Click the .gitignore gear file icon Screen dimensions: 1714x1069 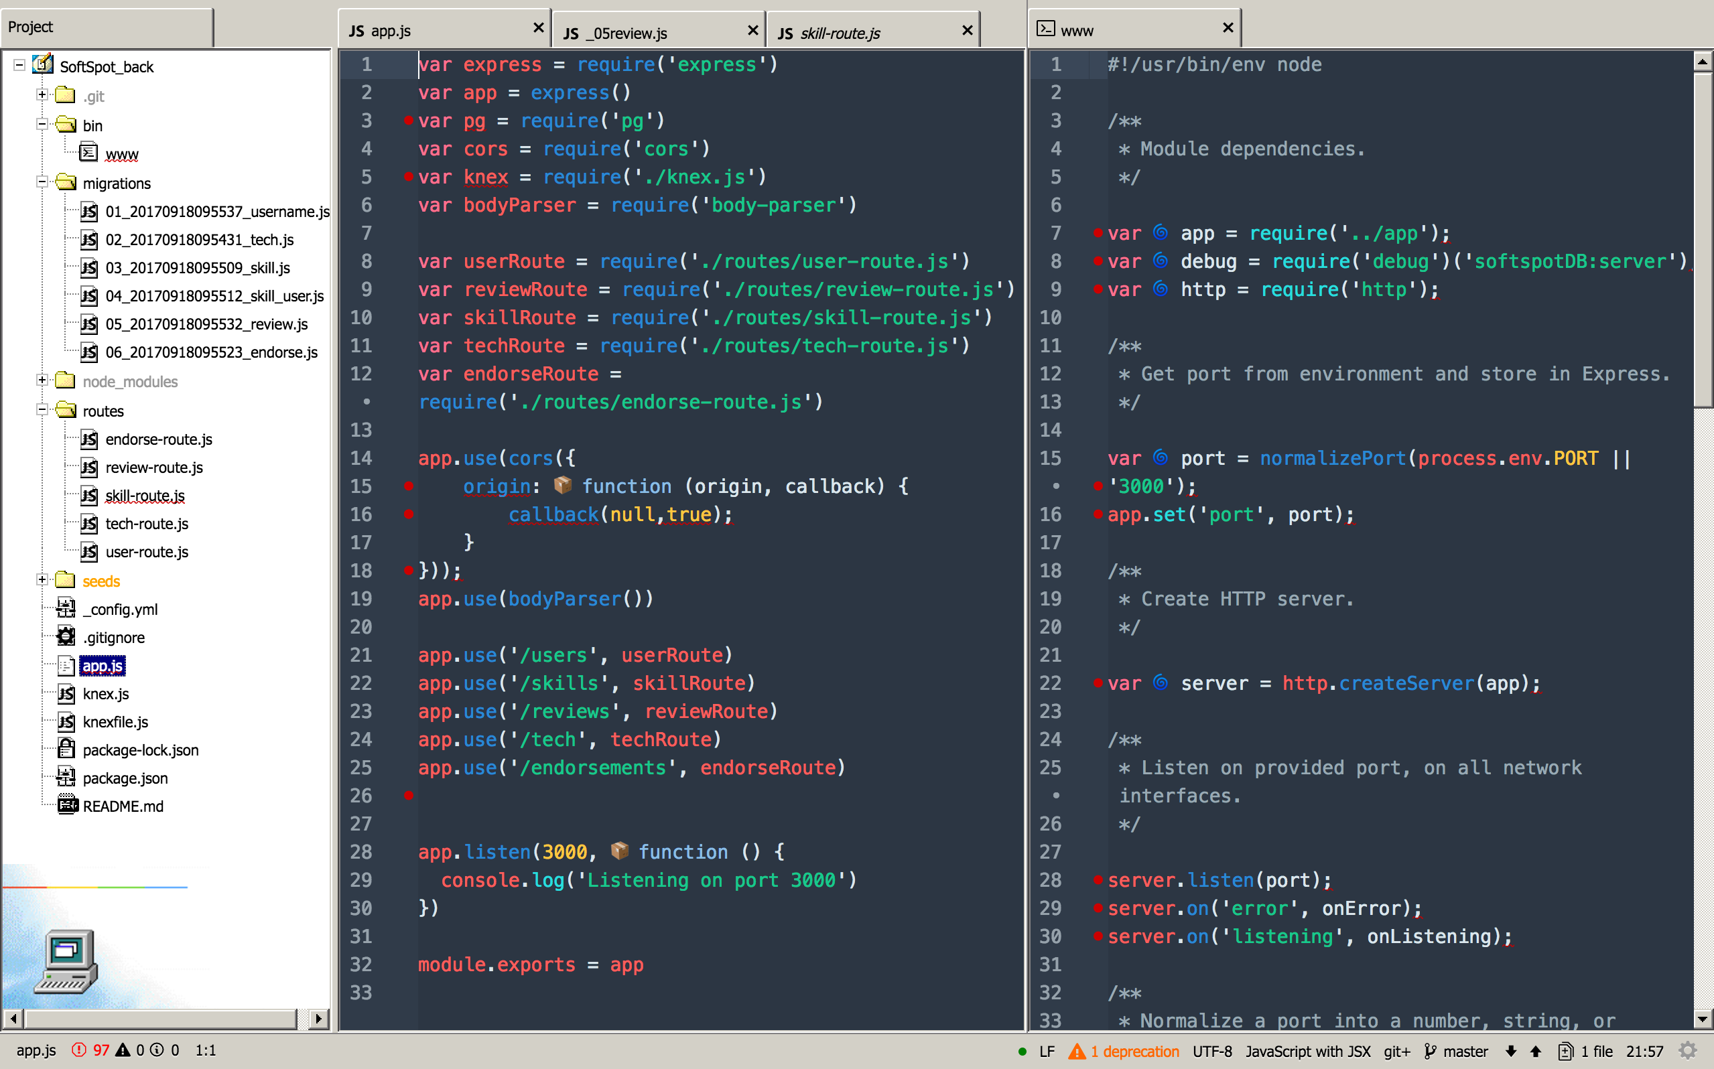[66, 636]
